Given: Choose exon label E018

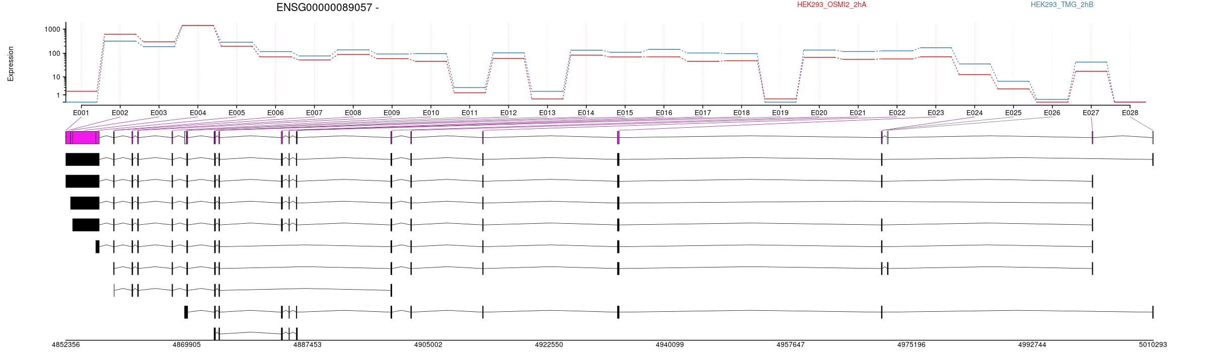Looking at the screenshot, I should pyautogui.click(x=741, y=113).
